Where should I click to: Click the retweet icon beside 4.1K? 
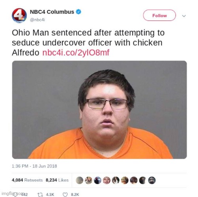(40, 195)
